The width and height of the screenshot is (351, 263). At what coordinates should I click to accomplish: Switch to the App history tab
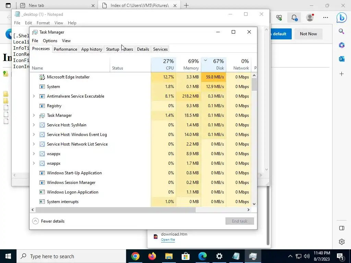[92, 49]
